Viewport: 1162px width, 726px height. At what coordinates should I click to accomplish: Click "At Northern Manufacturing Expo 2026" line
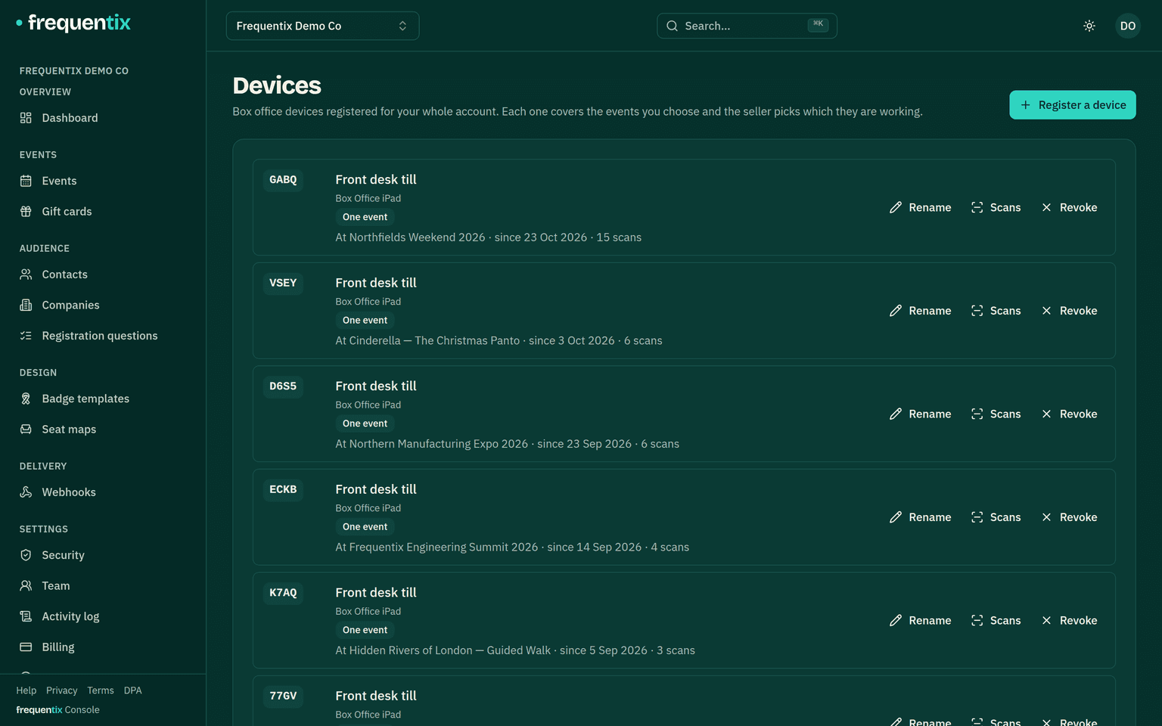(x=508, y=444)
